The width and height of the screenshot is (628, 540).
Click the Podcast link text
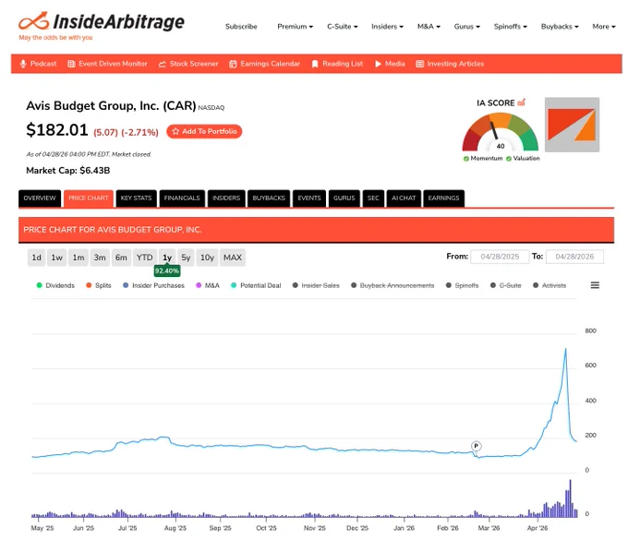pyautogui.click(x=43, y=64)
